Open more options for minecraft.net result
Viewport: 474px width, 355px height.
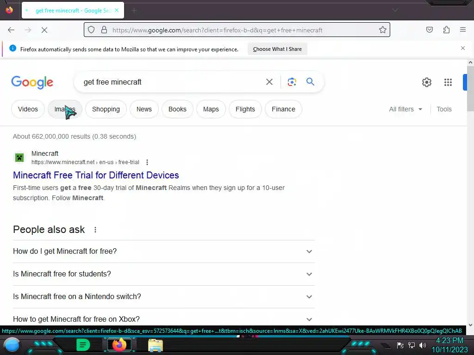pos(147,162)
